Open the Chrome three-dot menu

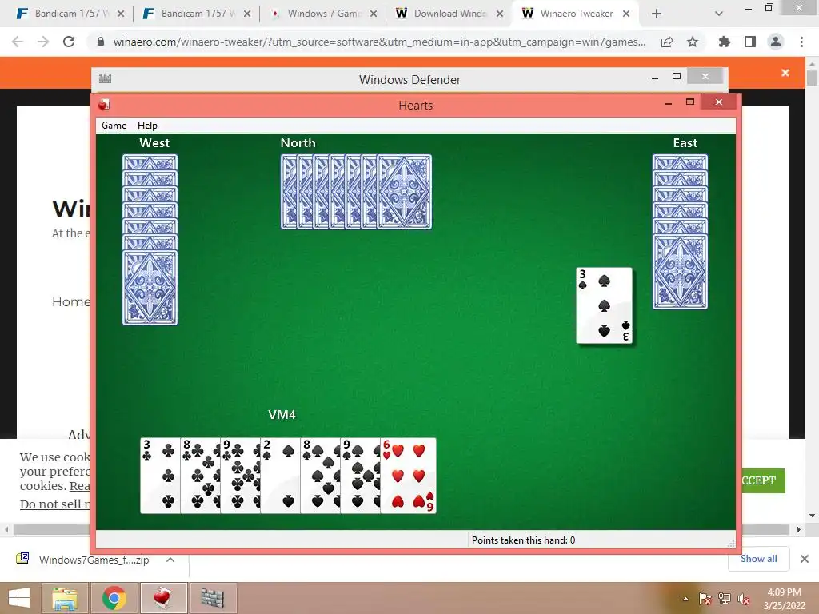tap(801, 42)
